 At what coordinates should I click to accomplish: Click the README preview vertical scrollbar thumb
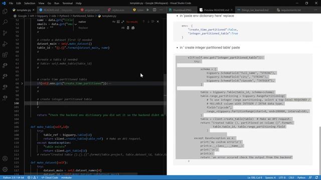pos(319,150)
